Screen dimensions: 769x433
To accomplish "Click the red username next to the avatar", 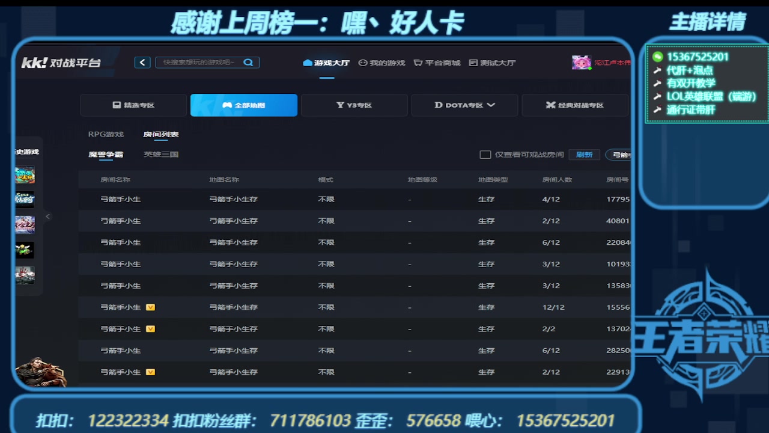I will [x=612, y=63].
